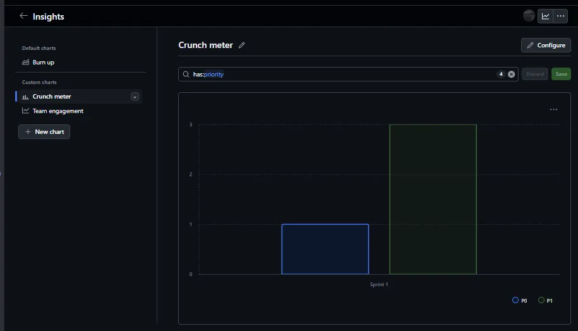Screen dimensions: 578x331
Task: Edit chart name with pencil icon
Action: coord(242,45)
